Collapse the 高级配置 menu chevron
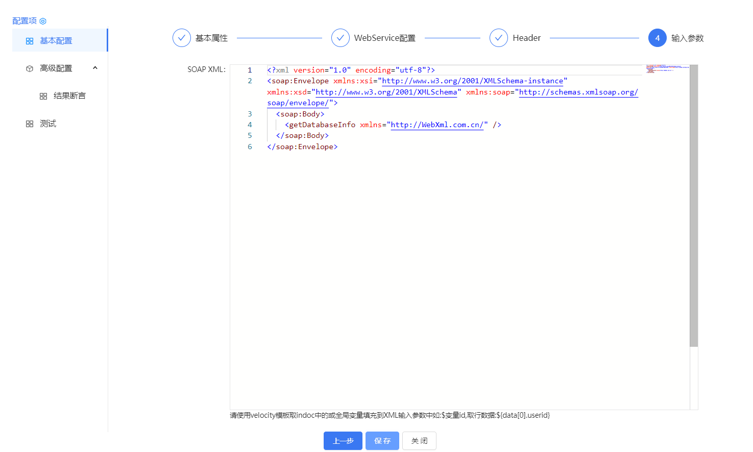The height and width of the screenshot is (452, 753). (x=95, y=68)
